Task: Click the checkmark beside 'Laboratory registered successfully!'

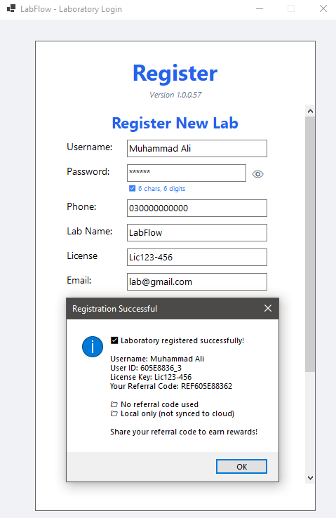Action: (114, 340)
